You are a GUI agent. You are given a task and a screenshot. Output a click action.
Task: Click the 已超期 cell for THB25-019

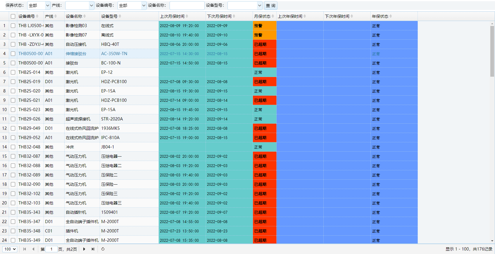click(265, 82)
